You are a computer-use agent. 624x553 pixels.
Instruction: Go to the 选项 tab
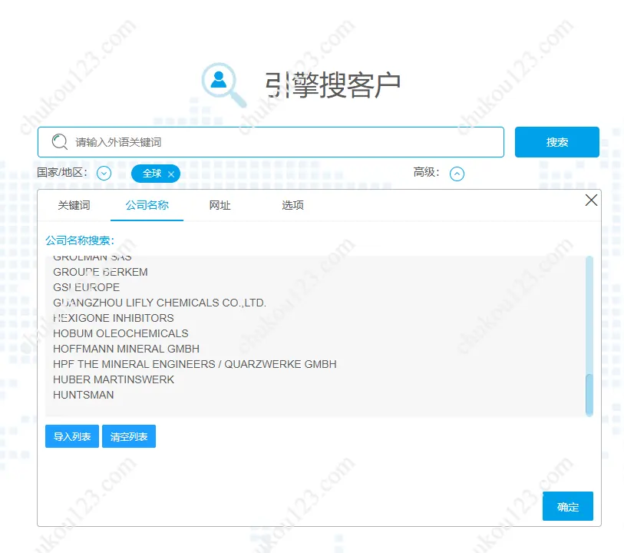tap(292, 206)
